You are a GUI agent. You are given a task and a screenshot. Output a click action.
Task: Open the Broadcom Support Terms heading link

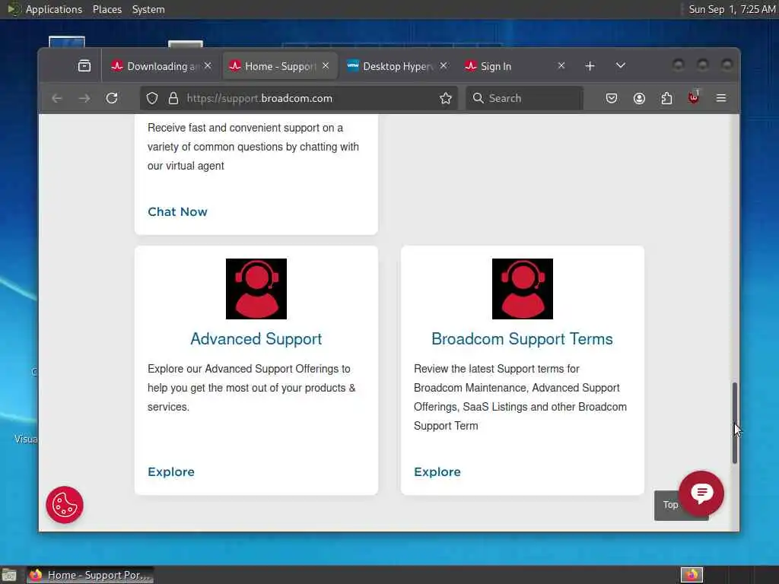click(x=522, y=338)
